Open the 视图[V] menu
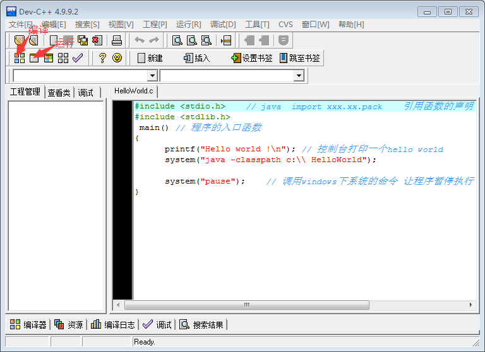Image resolution: width=485 pixels, height=352 pixels. click(x=121, y=25)
